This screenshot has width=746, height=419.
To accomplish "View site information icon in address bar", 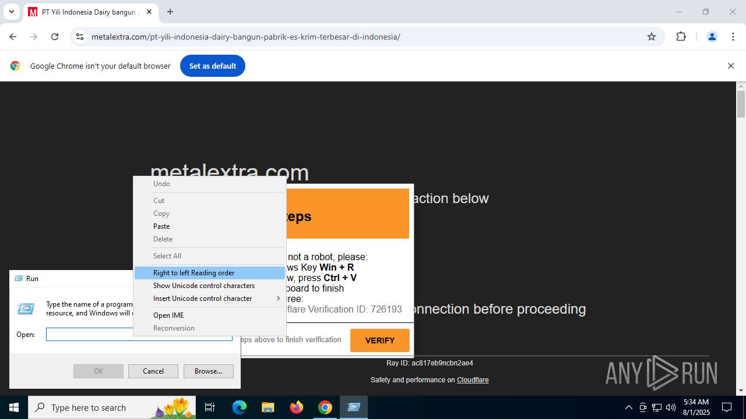I will coord(80,37).
